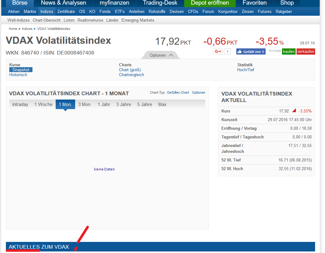
Task: Switch chart to Max range
Action: pyautogui.click(x=162, y=104)
